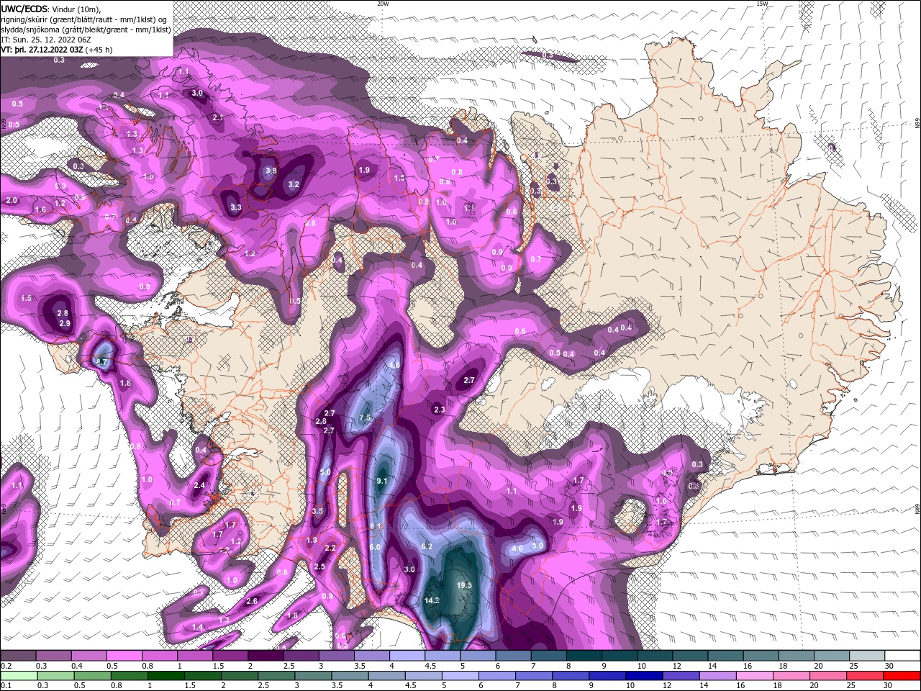The image size is (921, 691).
Task: Click the '(+45 h)' forecast offset text
Action: (x=99, y=50)
